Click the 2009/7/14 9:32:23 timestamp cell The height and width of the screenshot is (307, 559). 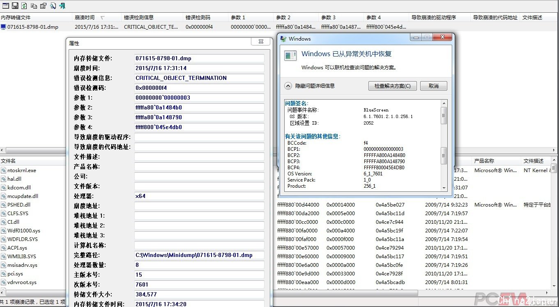(x=446, y=205)
